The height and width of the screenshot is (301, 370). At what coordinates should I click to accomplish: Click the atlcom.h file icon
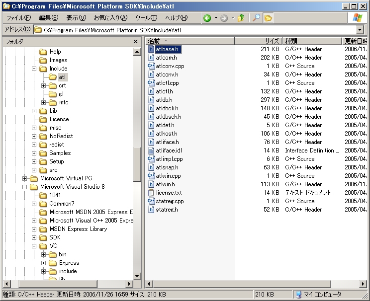(151, 58)
